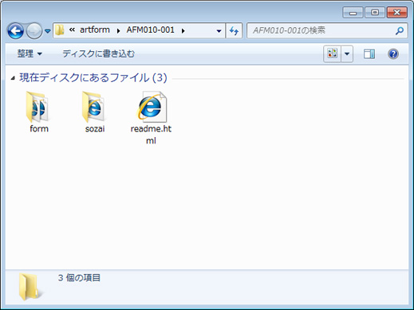Viewport: 414px width, 310px height.
Task: Close the Explorer window
Action: point(397,13)
